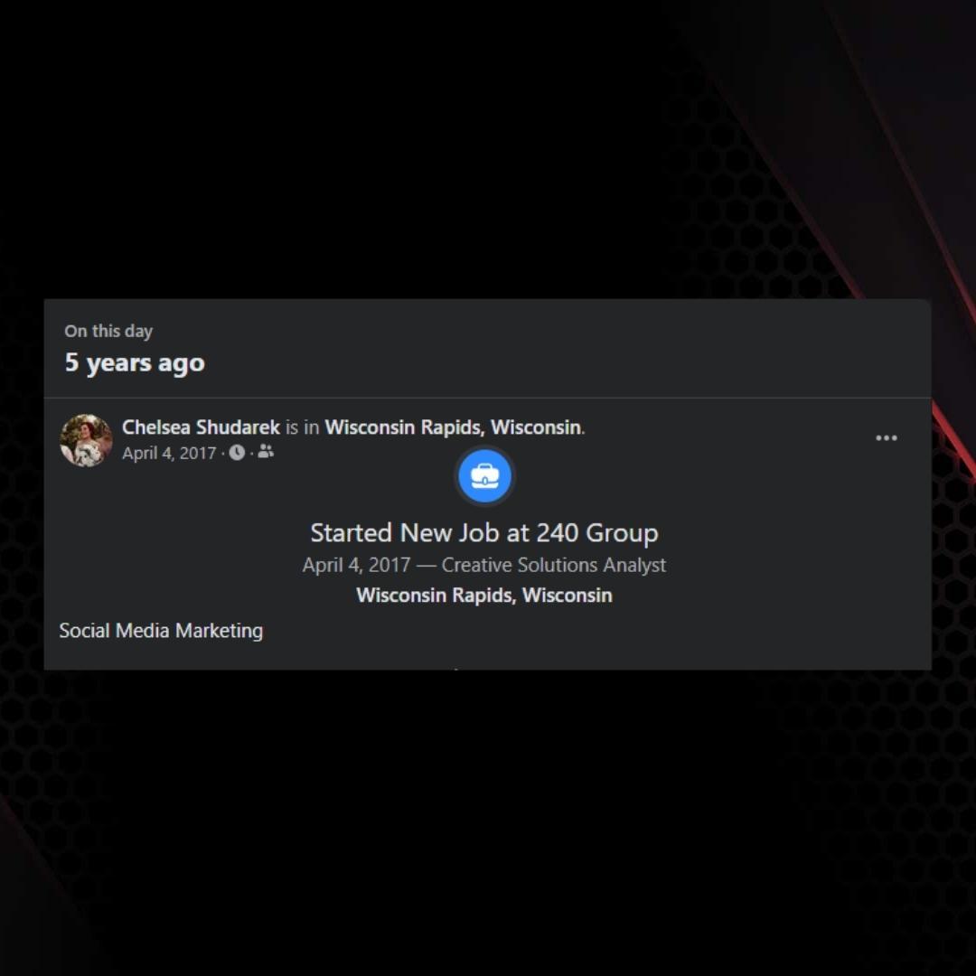The width and height of the screenshot is (976, 976).
Task: Open Wisconsin Rapids, Wisconsin link under job title
Action: [484, 595]
